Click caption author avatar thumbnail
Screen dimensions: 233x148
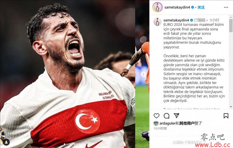[158, 22]
